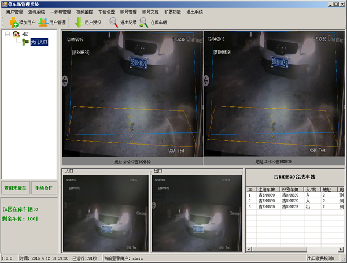Click the 入口 camera video thumbnail

106,213
